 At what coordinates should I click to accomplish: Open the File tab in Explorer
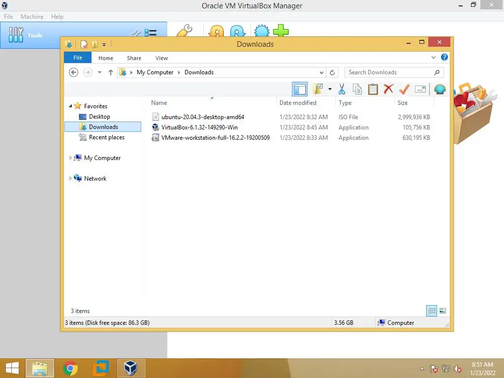78,58
